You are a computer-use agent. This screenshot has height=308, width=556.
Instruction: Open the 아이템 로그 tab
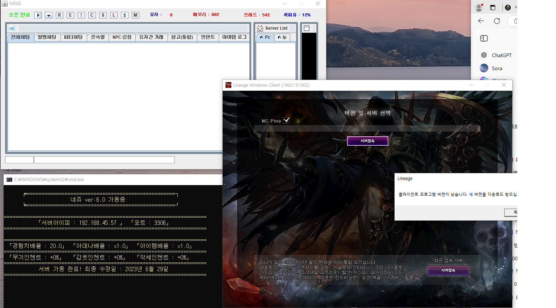click(234, 37)
